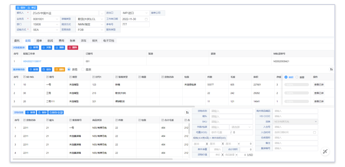The height and width of the screenshot is (167, 345).
Task: Open the 委托人 lookup ellipsis button
Action: (x=102, y=13)
